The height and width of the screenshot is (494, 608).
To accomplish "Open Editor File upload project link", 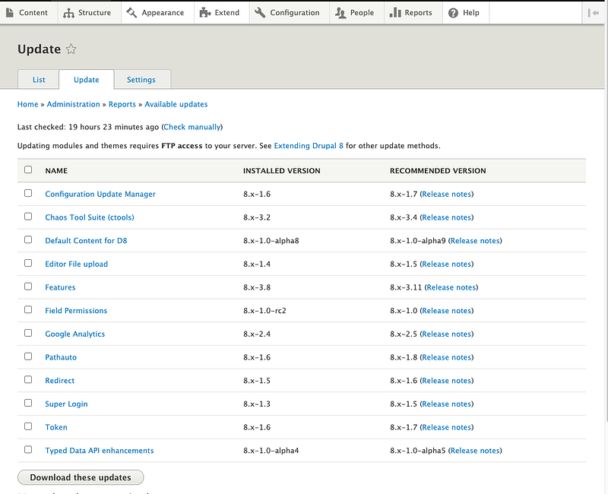I will (77, 264).
